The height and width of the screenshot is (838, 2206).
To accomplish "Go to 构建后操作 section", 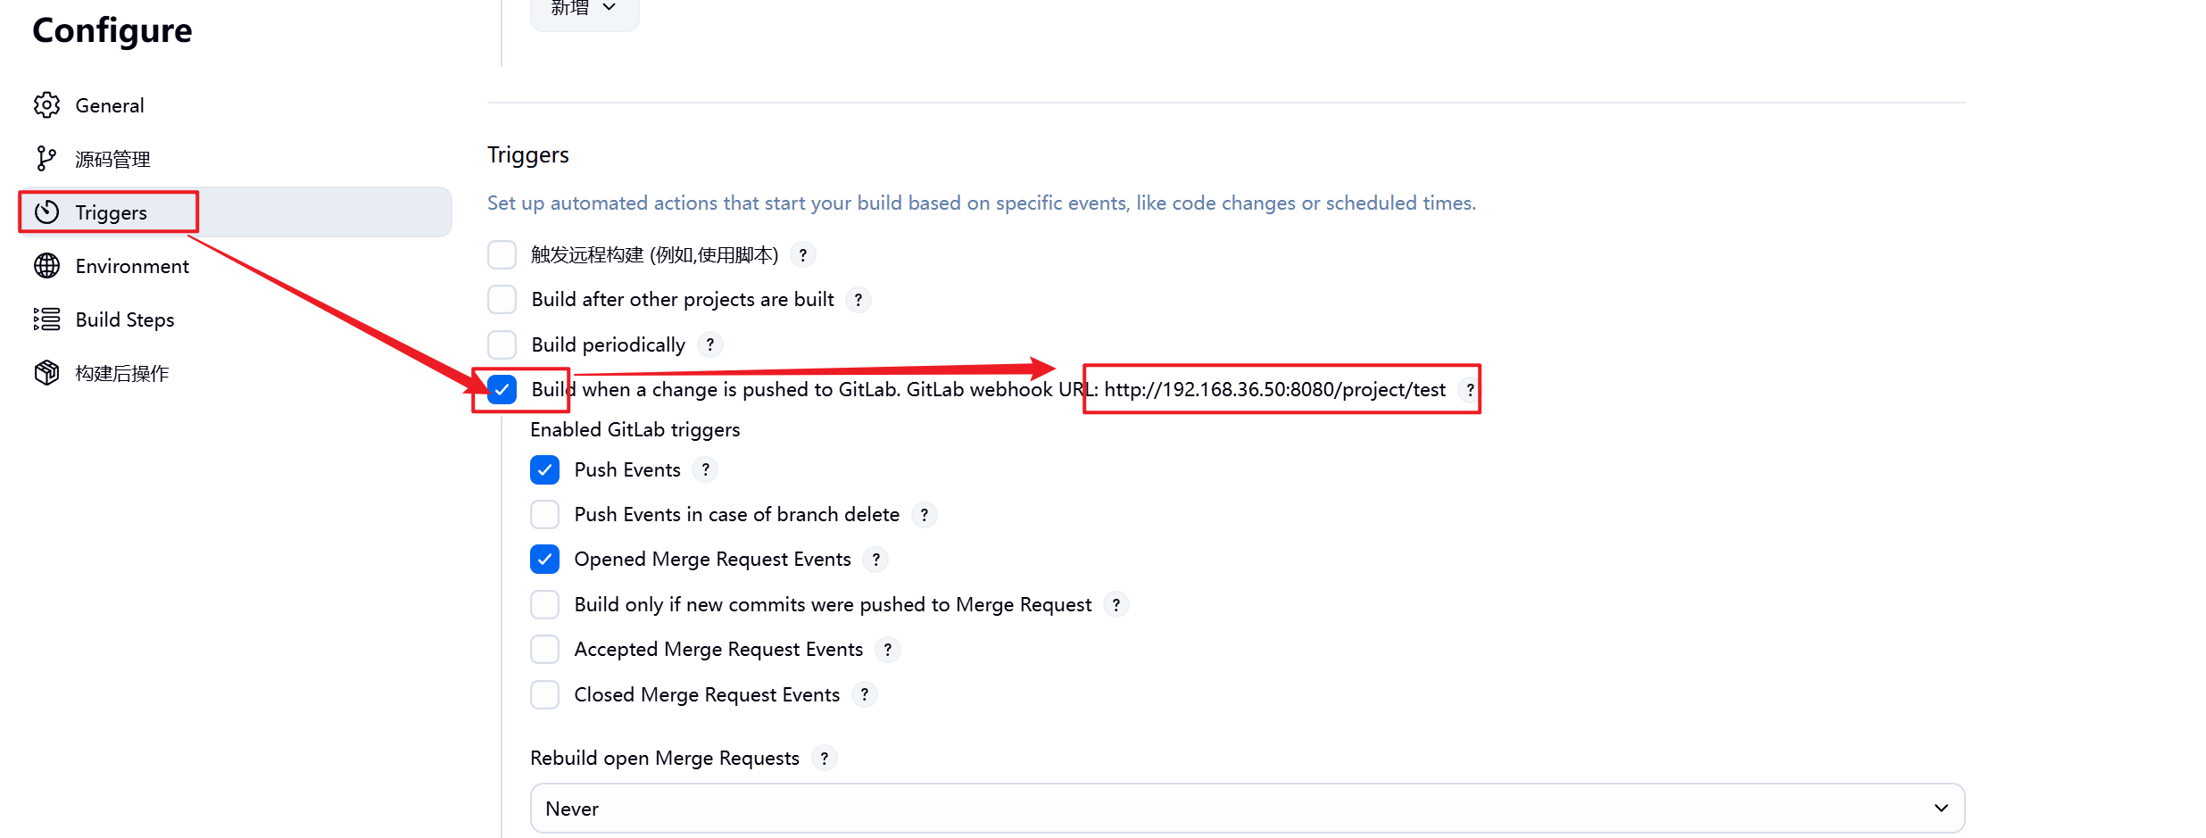I will [236, 373].
